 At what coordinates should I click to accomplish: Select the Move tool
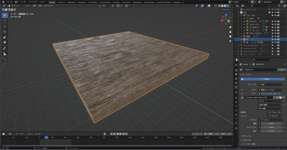point(5,27)
